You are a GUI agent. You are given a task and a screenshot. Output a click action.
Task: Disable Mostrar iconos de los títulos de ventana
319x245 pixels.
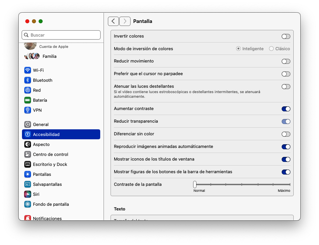286,159
